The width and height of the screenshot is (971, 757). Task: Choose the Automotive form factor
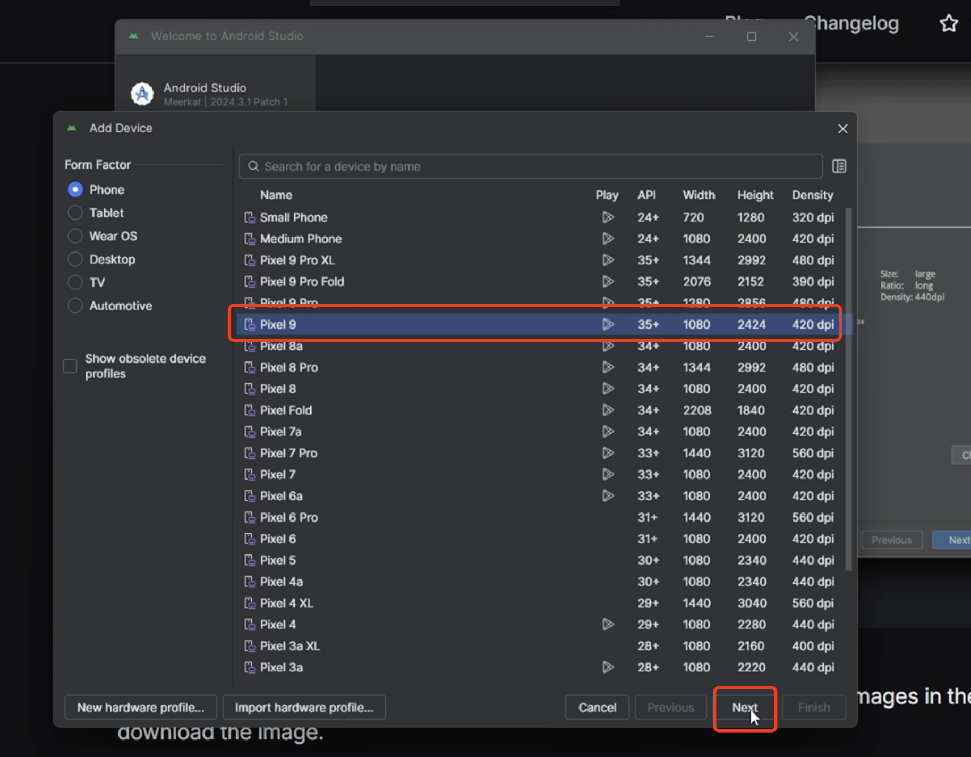75,306
